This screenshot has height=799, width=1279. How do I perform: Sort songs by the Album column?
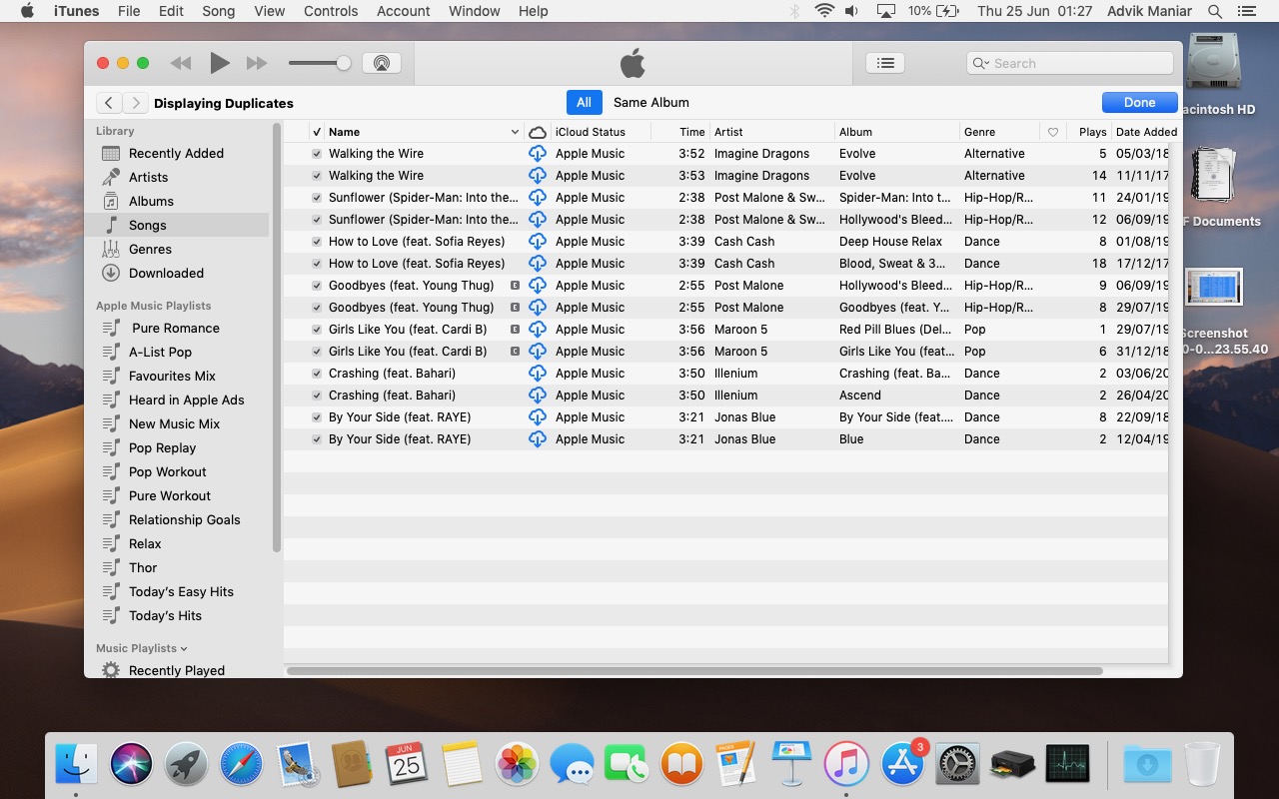[x=855, y=132]
